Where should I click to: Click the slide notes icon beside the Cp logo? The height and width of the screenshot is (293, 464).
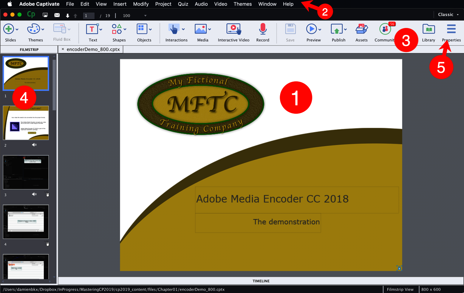[45, 15]
